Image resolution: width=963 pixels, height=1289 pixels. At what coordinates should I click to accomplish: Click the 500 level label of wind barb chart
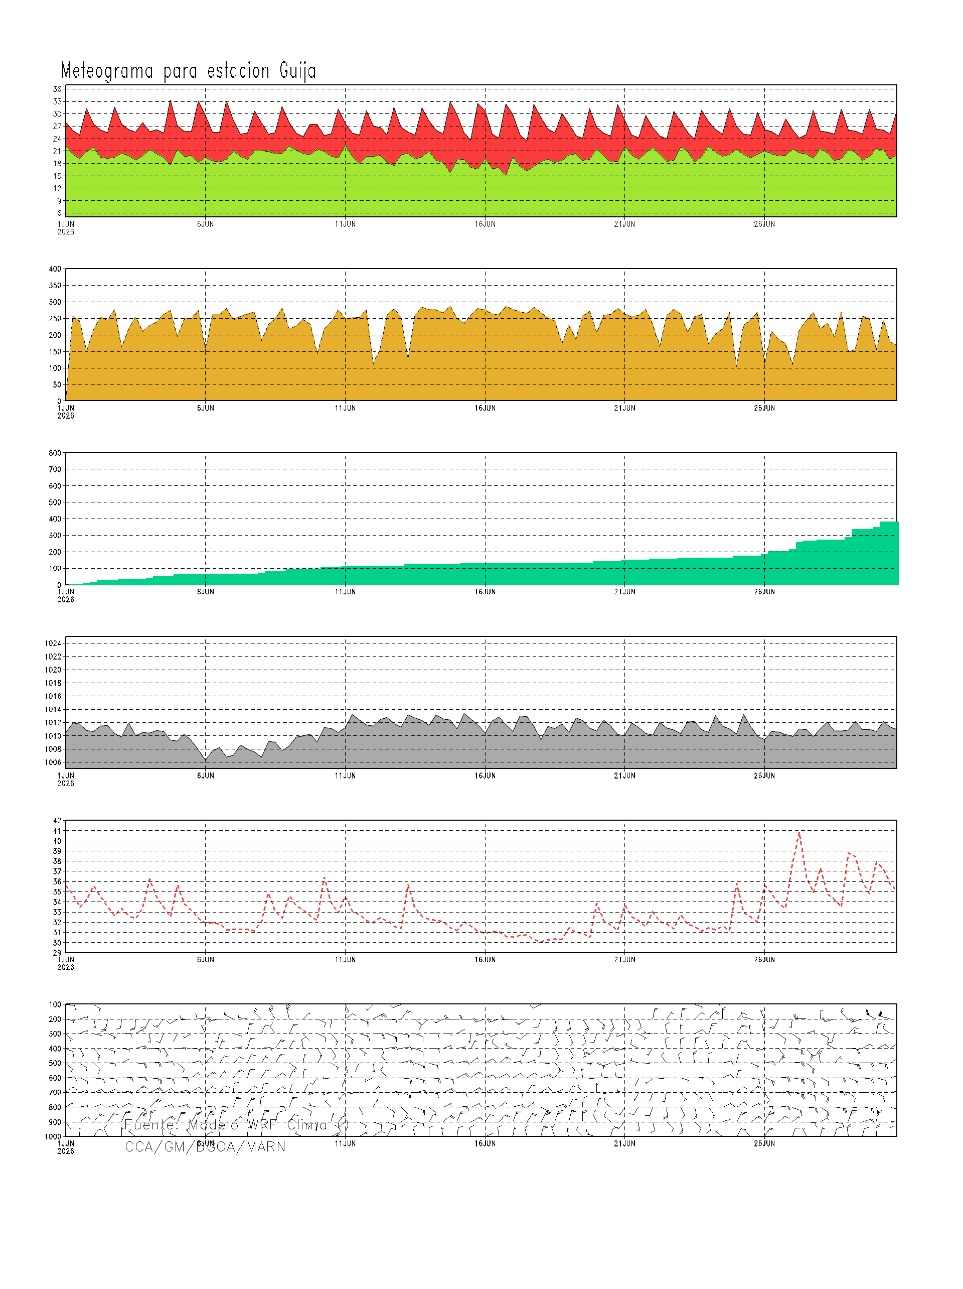(55, 1063)
